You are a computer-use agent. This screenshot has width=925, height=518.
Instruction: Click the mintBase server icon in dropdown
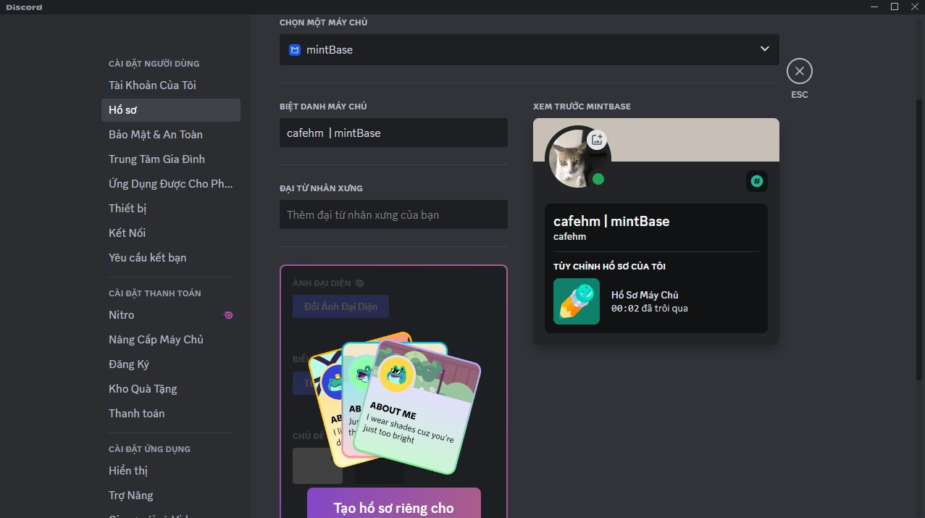(294, 50)
